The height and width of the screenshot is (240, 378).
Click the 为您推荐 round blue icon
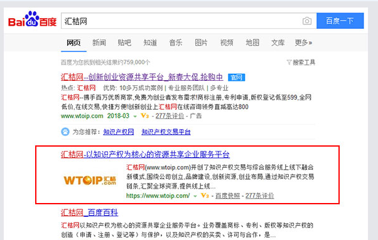click(65, 132)
